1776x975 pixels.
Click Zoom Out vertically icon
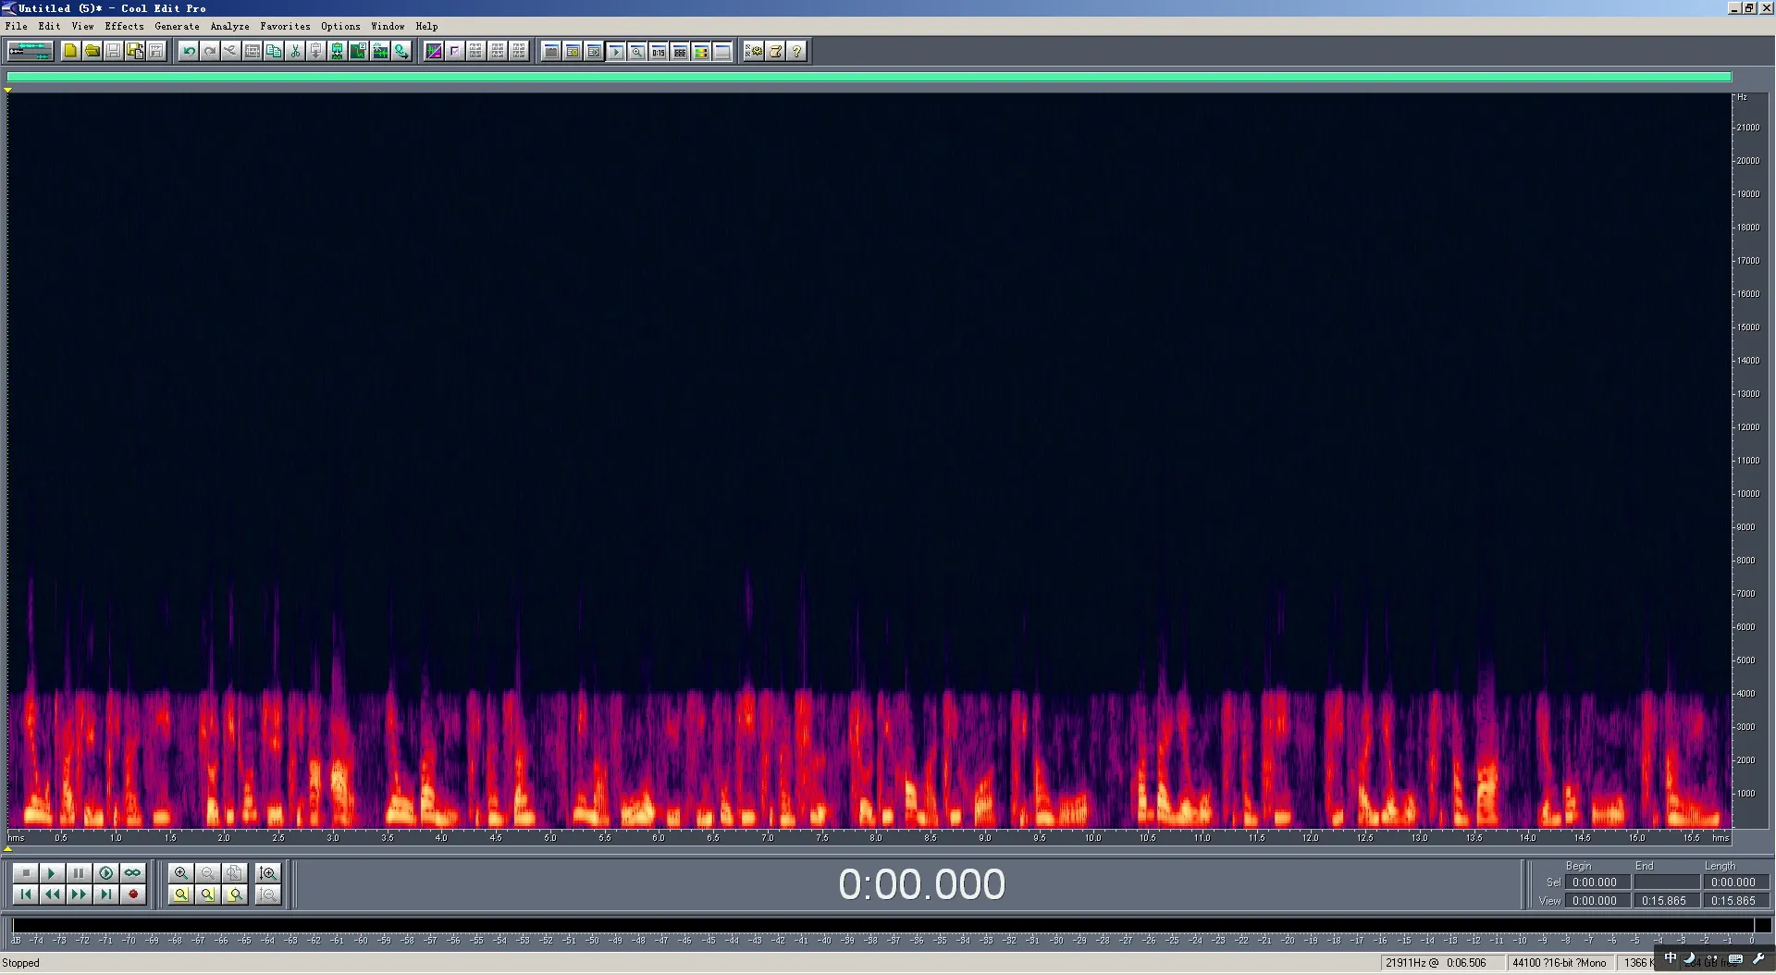point(268,895)
